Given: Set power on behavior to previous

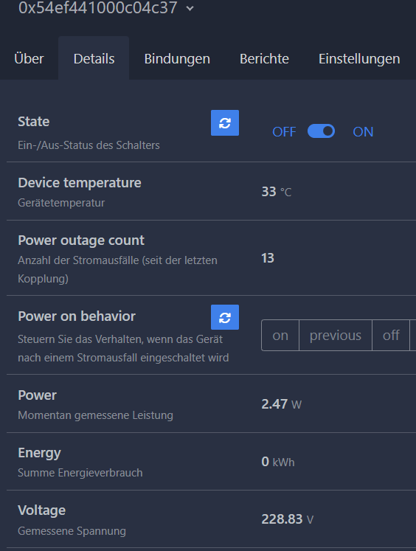Looking at the screenshot, I should [x=336, y=335].
